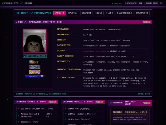Click the scrolling OPERATO ticker bar

pyautogui.click(x=78, y=3)
